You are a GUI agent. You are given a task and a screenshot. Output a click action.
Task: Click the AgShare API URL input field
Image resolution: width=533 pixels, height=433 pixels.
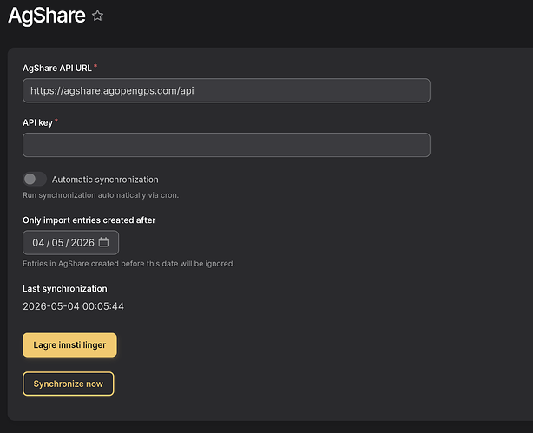point(227,90)
